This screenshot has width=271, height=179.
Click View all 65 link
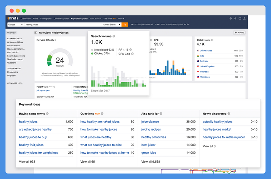pyautogui.click(x=88, y=162)
